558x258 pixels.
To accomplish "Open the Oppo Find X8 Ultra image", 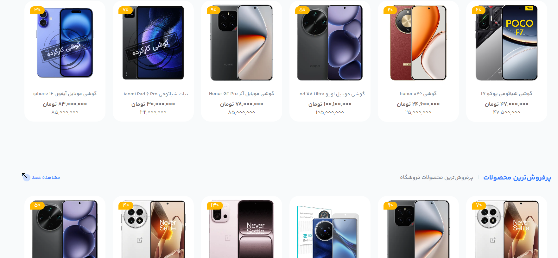I will pos(330,43).
